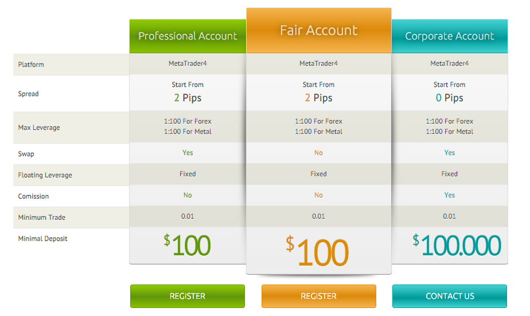Click the Corporate Account Comission 'Yes' value

450,195
